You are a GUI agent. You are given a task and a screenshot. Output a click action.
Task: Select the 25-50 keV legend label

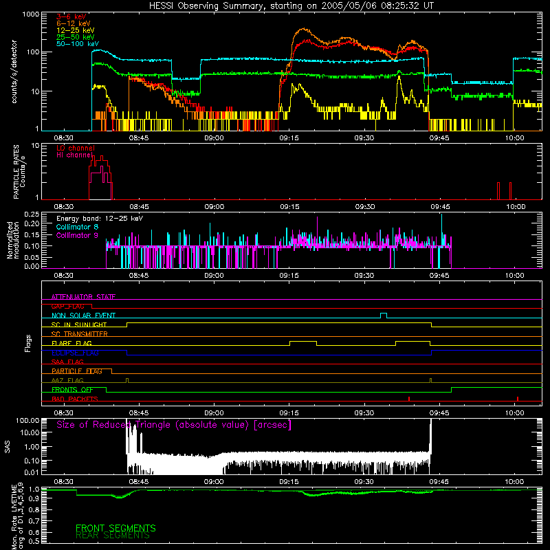(76, 37)
